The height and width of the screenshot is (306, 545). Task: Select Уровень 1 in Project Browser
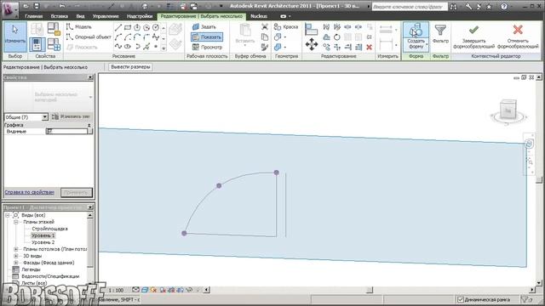[x=43, y=235]
